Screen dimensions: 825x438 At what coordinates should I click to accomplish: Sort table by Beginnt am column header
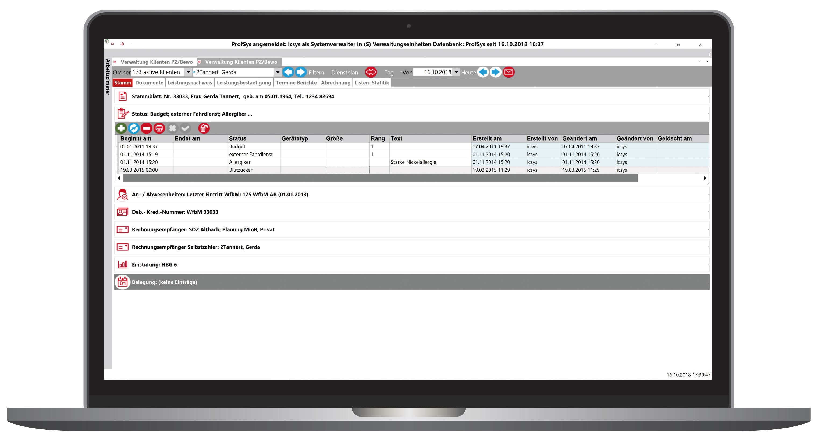[x=146, y=139]
